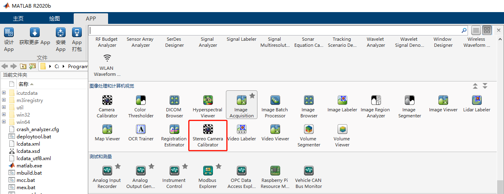
Task: Launch Volume Viewer app
Action: [x=342, y=135]
